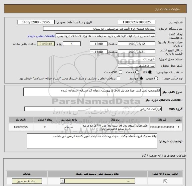Image resolution: width=192 pixels, height=186 pixels.
Task: Click the goods group field ابزارآلات الکتریکی
Action: [93, 109]
